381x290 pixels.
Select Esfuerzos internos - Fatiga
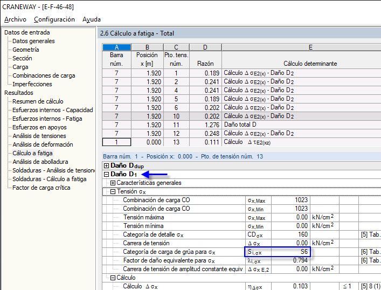coord(47,119)
